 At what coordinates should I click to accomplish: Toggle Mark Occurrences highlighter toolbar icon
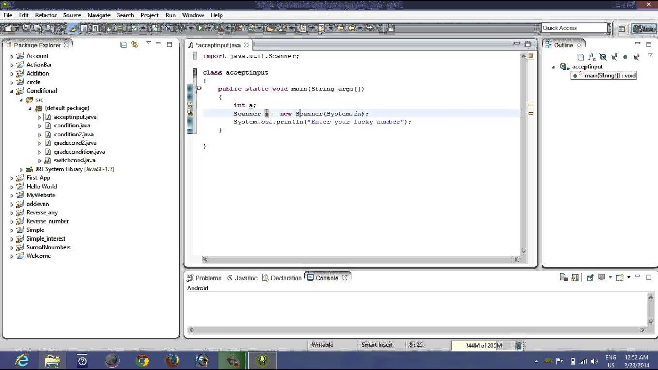(x=73, y=28)
